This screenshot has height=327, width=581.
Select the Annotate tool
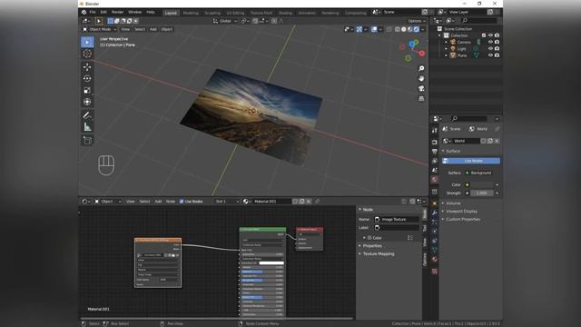pos(87,115)
